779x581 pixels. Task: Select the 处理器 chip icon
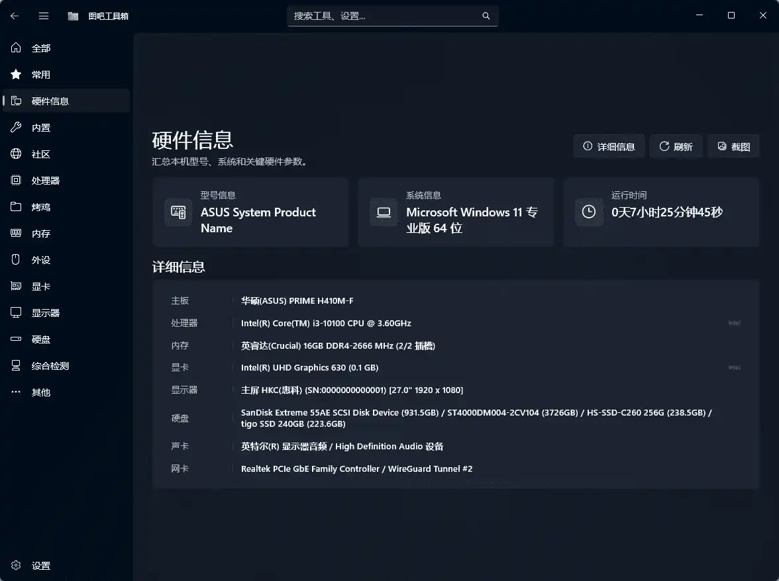[x=16, y=180]
